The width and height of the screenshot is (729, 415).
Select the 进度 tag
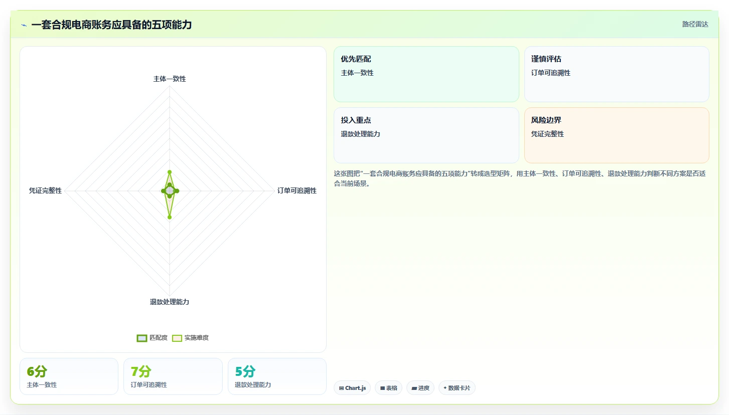point(420,388)
